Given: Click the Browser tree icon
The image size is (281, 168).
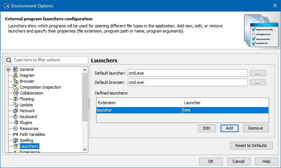Looking at the screenshot, I should pos(16,81).
